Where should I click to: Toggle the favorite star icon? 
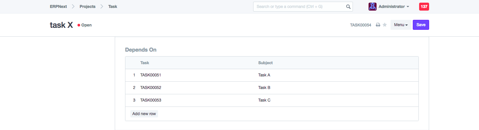tap(385, 25)
